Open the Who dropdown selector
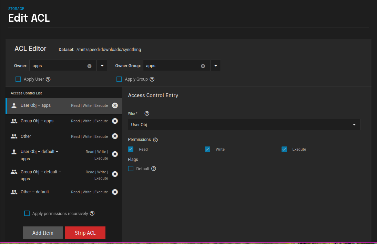Image resolution: width=377 pixels, height=244 pixels. click(x=244, y=125)
